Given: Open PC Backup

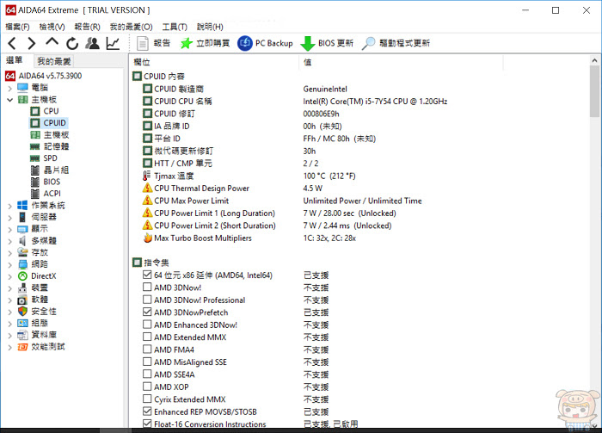Looking at the screenshot, I should tap(265, 43).
